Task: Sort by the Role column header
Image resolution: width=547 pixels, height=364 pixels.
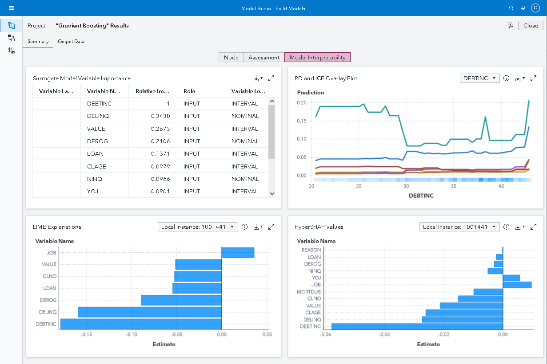Action: 189,91
